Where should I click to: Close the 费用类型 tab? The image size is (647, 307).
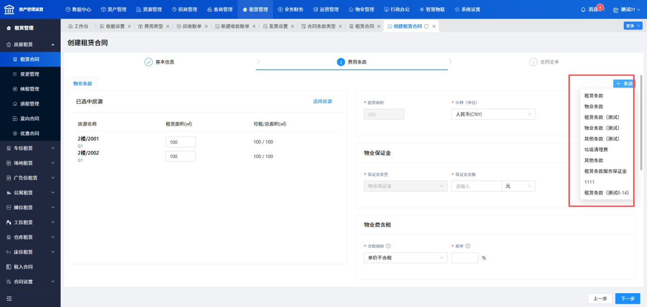pos(168,26)
